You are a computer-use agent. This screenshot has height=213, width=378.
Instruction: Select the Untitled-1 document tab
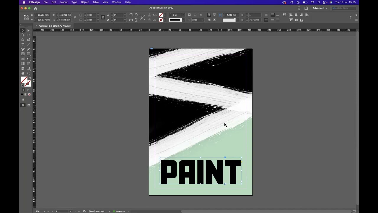tap(55, 26)
